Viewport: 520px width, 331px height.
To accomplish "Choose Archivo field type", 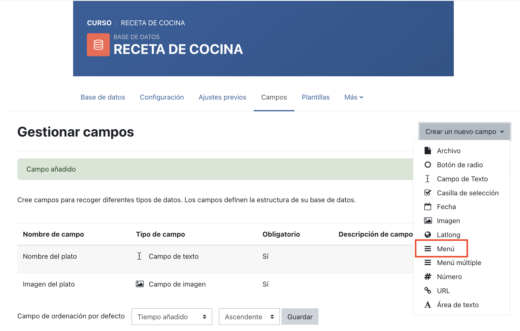I will 461,151.
